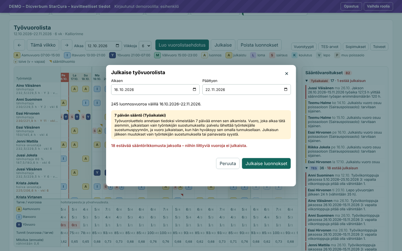Select Jenni Mattila's A shift on 19.10.
This screenshot has height=251, width=402.
click(97, 145)
